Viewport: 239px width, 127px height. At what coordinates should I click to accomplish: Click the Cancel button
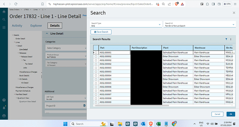point(218,114)
